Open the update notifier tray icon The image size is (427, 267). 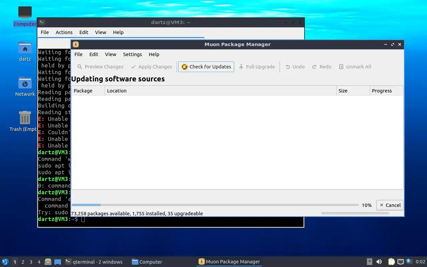click(x=409, y=262)
